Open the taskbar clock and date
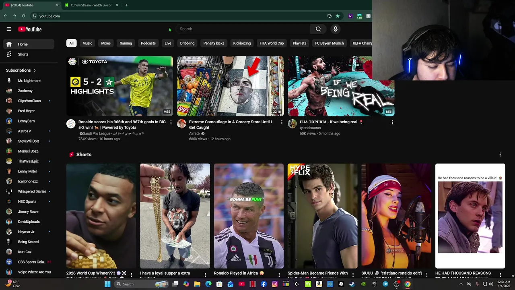515x290 pixels. coord(504,284)
